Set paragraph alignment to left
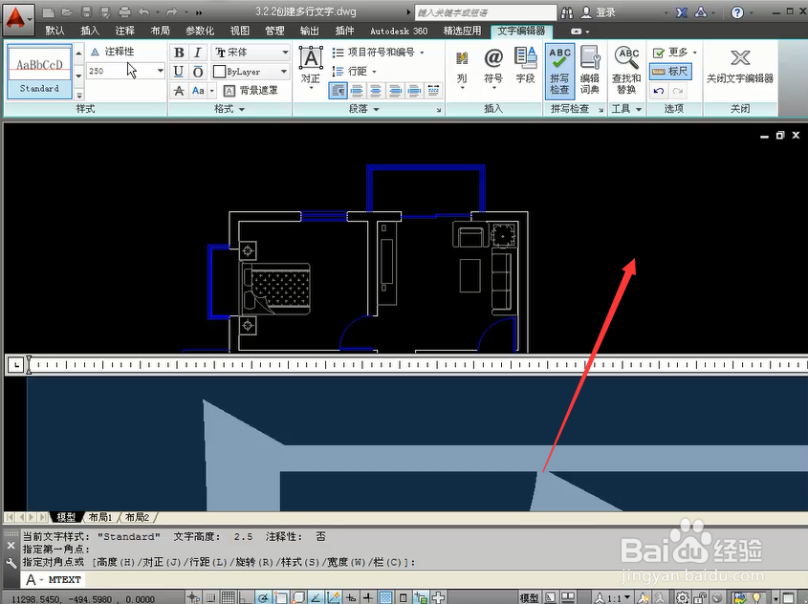 357,91
